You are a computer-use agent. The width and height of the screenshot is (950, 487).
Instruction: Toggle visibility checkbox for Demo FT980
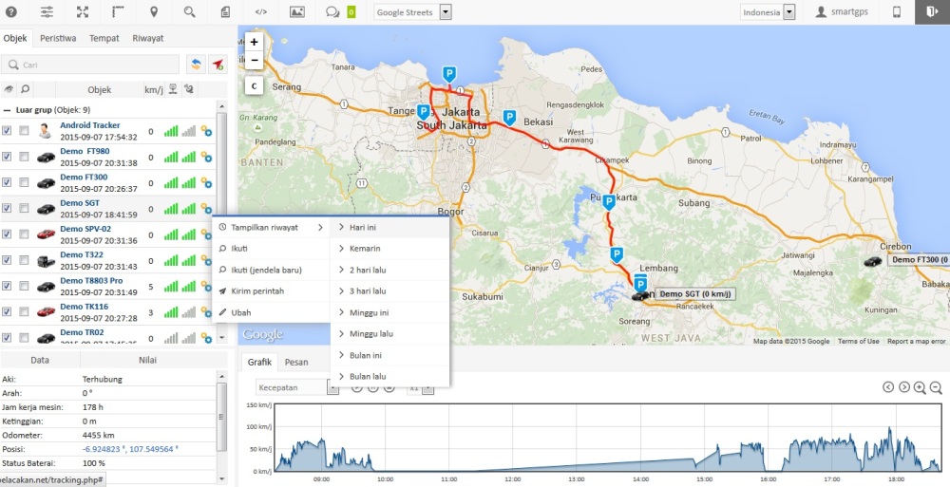[7, 157]
